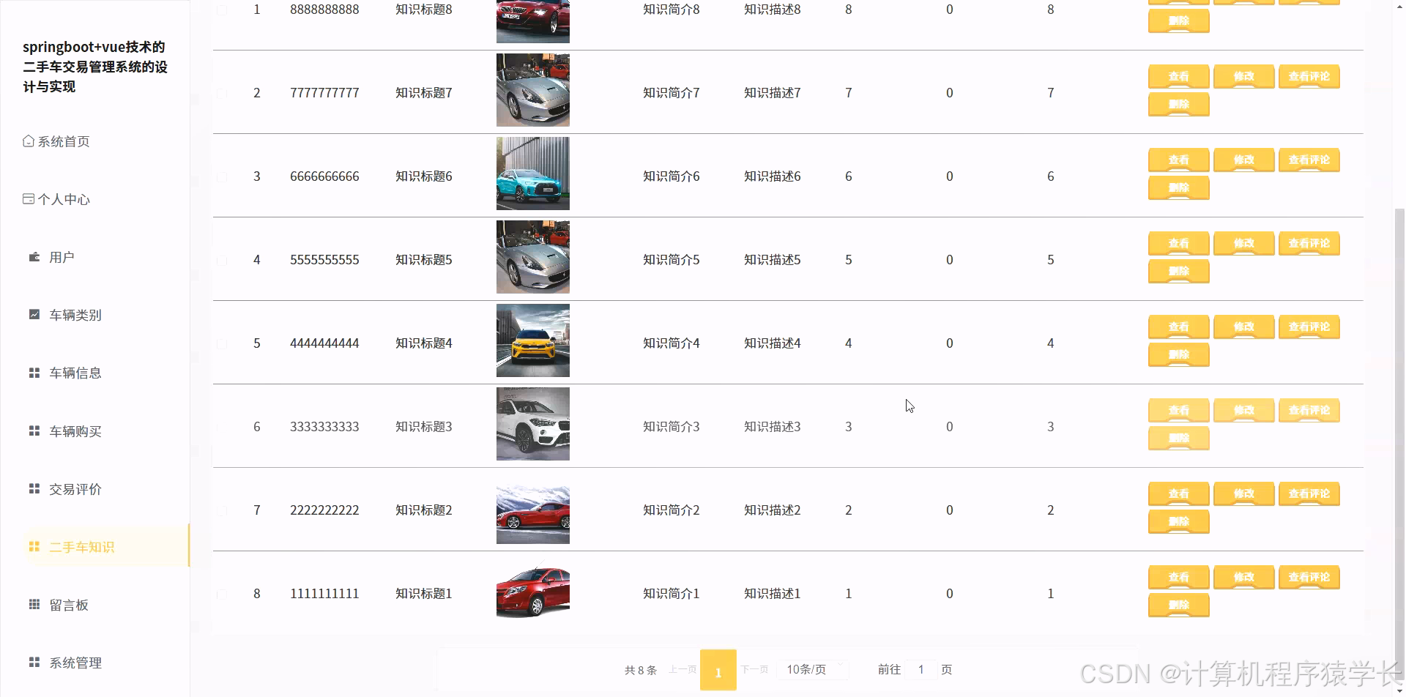Image resolution: width=1406 pixels, height=697 pixels.
Task: Click the 系统首页 home icon
Action: [29, 141]
